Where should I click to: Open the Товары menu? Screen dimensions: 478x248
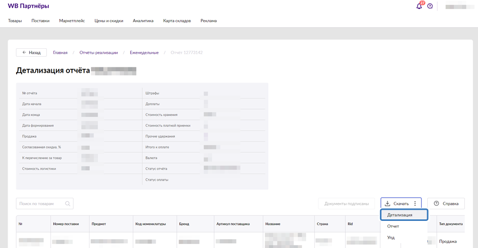(15, 21)
